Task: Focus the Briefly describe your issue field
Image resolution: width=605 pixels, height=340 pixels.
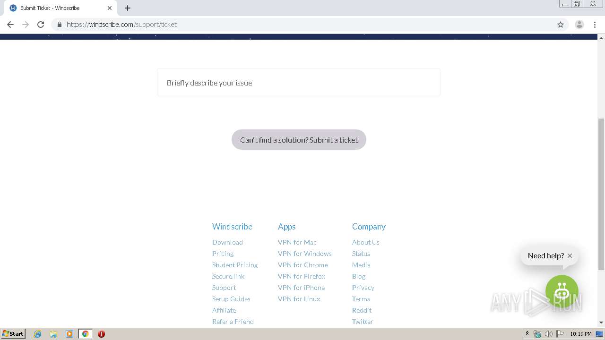Action: [x=299, y=82]
